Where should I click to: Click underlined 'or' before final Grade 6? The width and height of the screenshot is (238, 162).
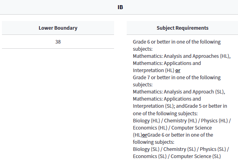[144, 135]
